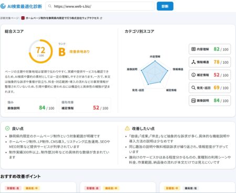Click the bullet starting 同じ趣旨の説明
The image size is (236, 193).
[x=178, y=149]
